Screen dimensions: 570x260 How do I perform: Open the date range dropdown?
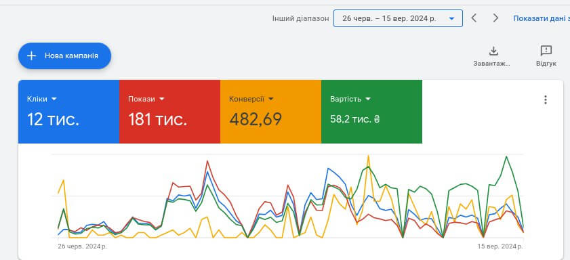pos(398,18)
